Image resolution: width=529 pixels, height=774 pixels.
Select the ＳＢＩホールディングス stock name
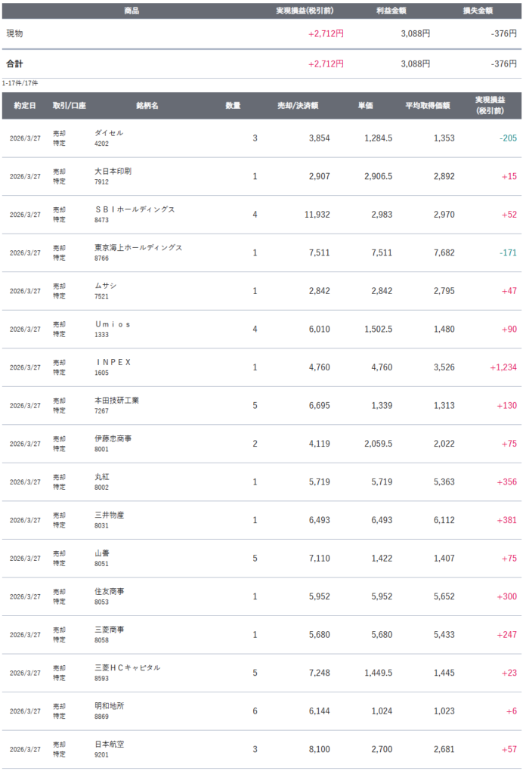pyautogui.click(x=135, y=209)
